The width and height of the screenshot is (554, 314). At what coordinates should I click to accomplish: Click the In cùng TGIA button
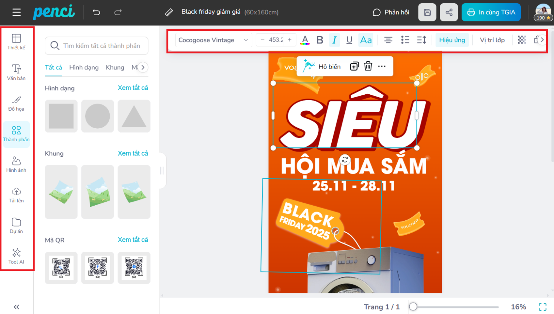pos(491,13)
